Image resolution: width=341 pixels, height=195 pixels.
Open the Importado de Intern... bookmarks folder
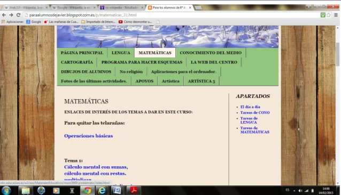tap(98, 22)
